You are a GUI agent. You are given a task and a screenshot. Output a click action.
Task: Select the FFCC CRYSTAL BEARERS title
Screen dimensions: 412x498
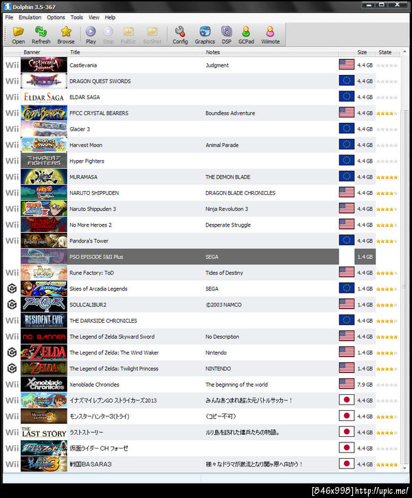click(99, 113)
